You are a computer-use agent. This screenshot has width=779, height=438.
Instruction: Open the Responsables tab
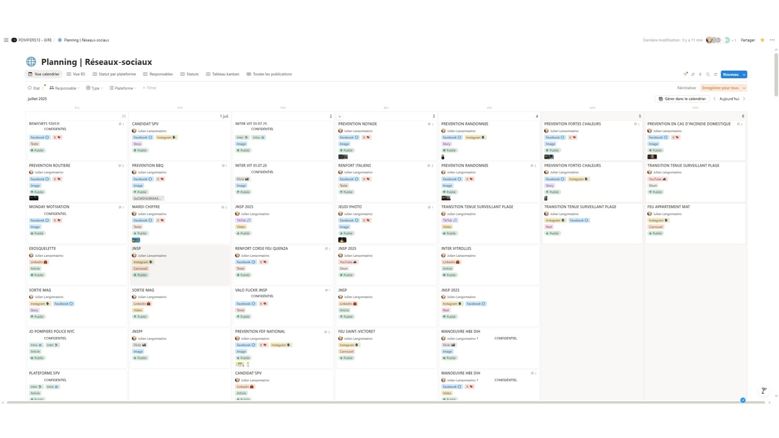pyautogui.click(x=158, y=74)
